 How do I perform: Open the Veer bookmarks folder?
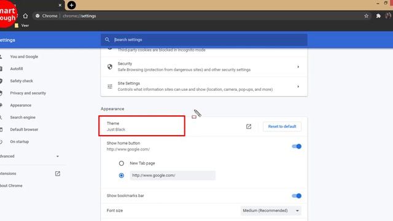pos(22,25)
